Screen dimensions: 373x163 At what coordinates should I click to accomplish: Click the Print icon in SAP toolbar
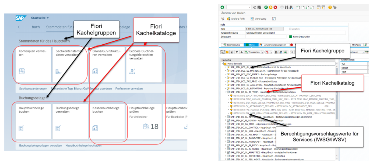coord(282,7)
